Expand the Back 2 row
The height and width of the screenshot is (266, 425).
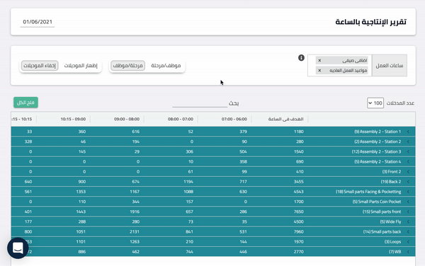pyautogui.click(x=408, y=182)
